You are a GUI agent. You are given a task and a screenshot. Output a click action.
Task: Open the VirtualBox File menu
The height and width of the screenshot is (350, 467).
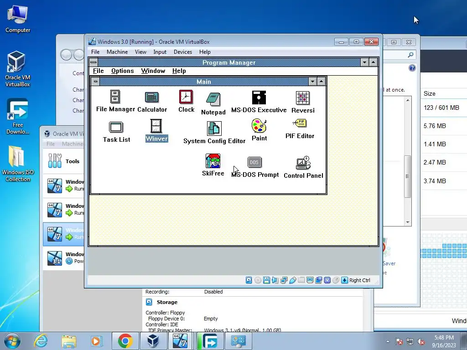(95, 52)
